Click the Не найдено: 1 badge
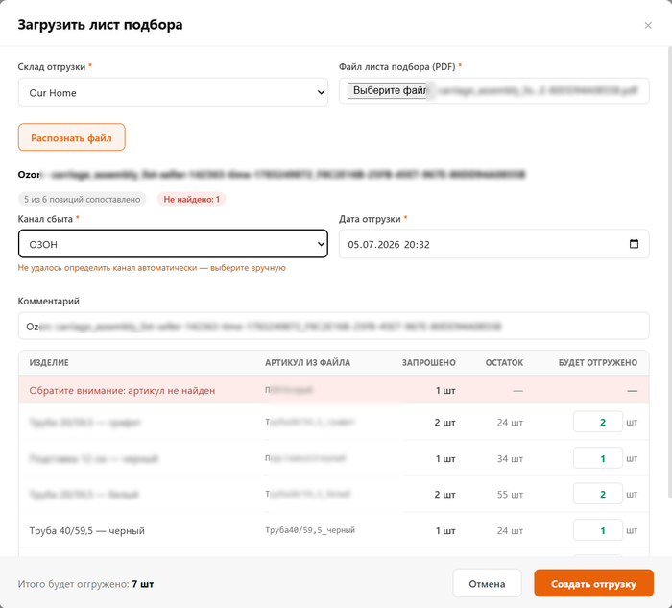 [x=191, y=200]
